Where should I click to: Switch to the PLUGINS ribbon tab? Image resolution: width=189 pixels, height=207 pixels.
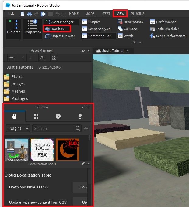[x=138, y=14]
